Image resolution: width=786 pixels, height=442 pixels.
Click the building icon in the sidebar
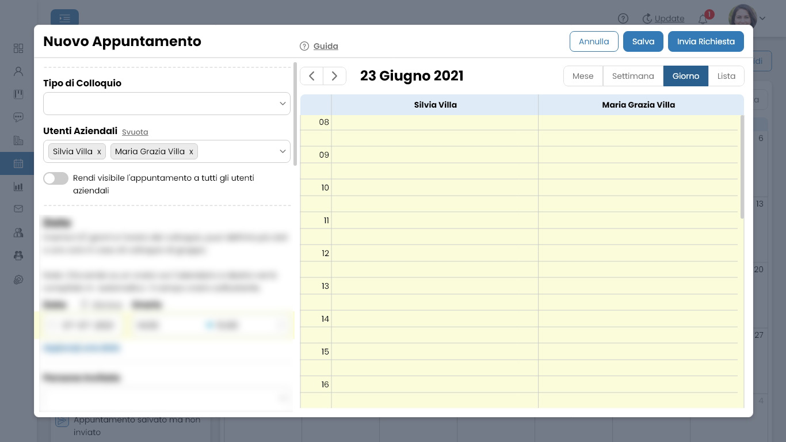coord(18,140)
